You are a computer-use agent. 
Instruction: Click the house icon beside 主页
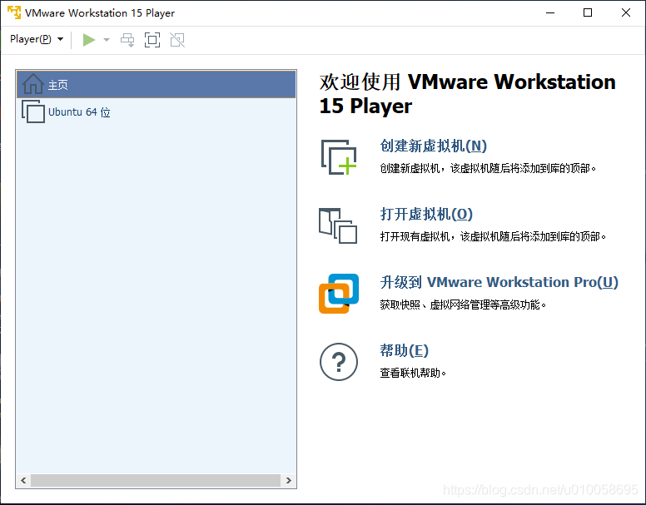click(x=33, y=84)
